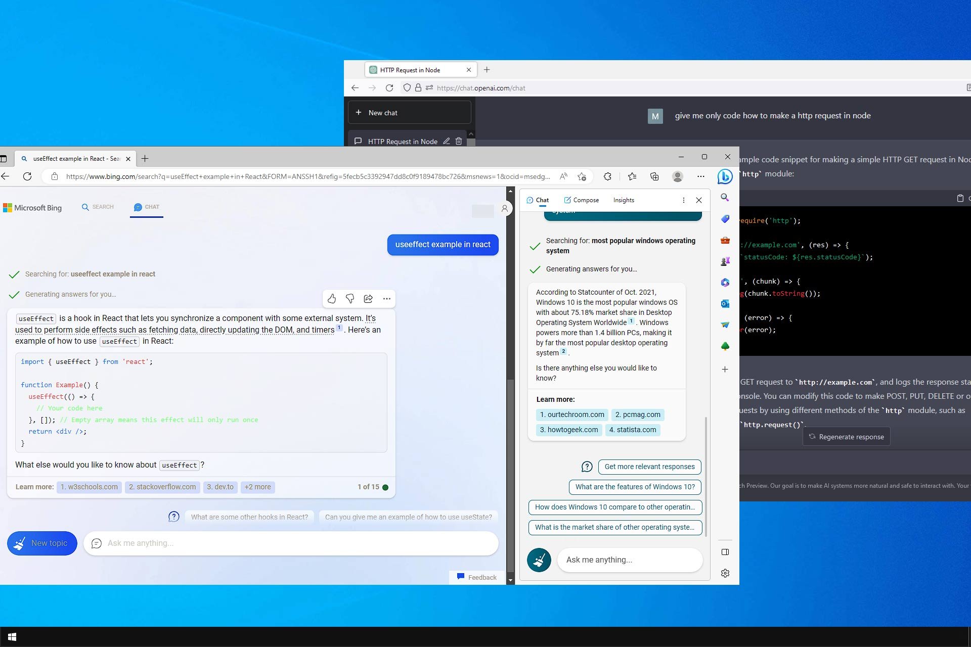This screenshot has width=971, height=647.
Task: Open the Outlook sidebar icon
Action: [725, 304]
